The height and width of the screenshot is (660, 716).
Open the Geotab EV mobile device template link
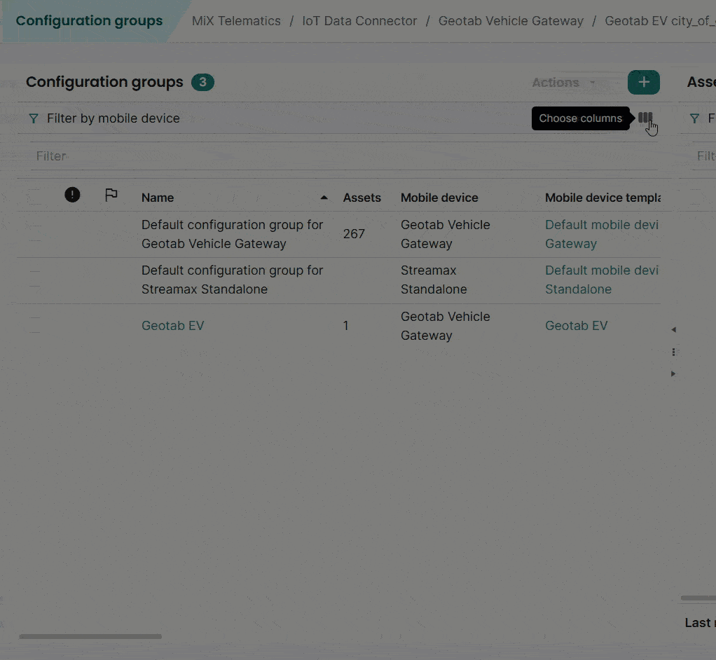(576, 326)
